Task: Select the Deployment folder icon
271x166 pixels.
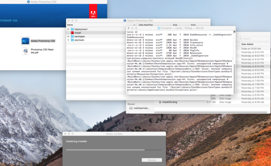Action: pyautogui.click(x=72, y=29)
